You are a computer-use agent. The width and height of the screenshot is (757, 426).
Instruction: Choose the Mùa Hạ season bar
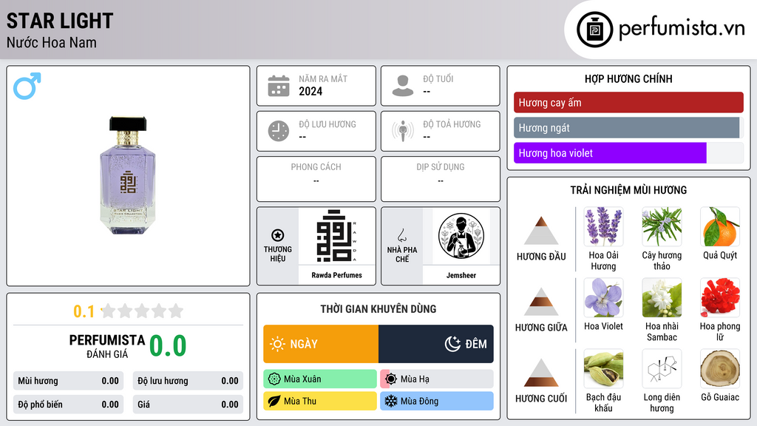(x=437, y=379)
